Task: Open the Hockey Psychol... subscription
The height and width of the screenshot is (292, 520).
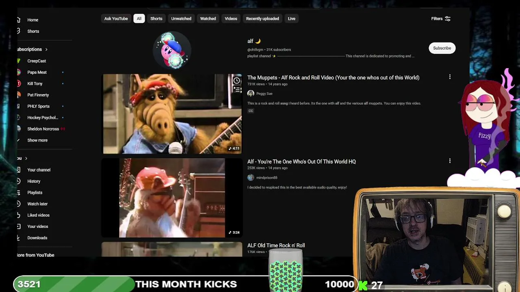Action: pos(43,118)
